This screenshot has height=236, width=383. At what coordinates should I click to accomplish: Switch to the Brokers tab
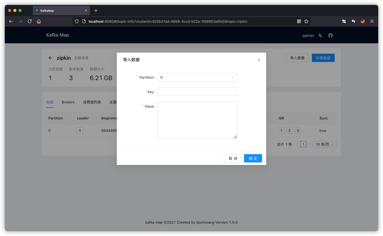[68, 102]
